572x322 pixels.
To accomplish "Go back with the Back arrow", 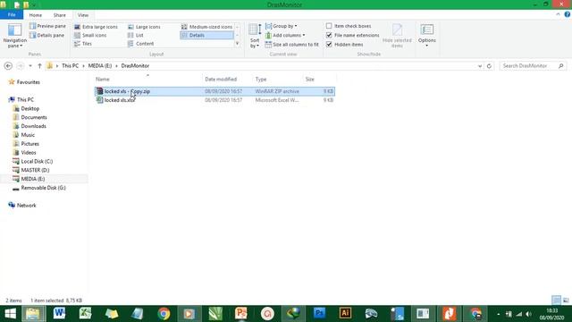I will (x=8, y=65).
